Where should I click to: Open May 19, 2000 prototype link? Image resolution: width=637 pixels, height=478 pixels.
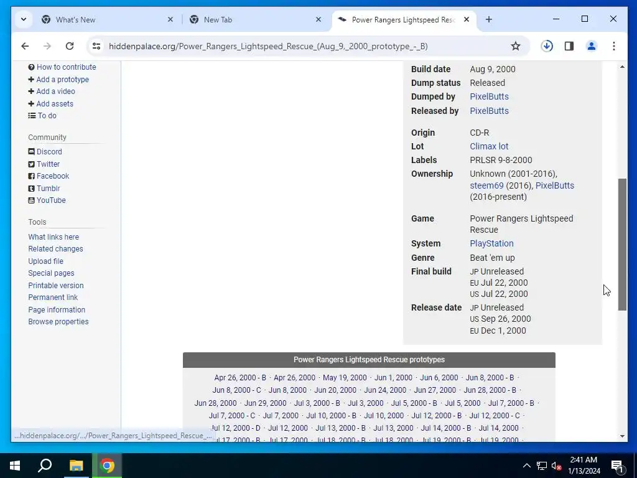[x=345, y=378]
